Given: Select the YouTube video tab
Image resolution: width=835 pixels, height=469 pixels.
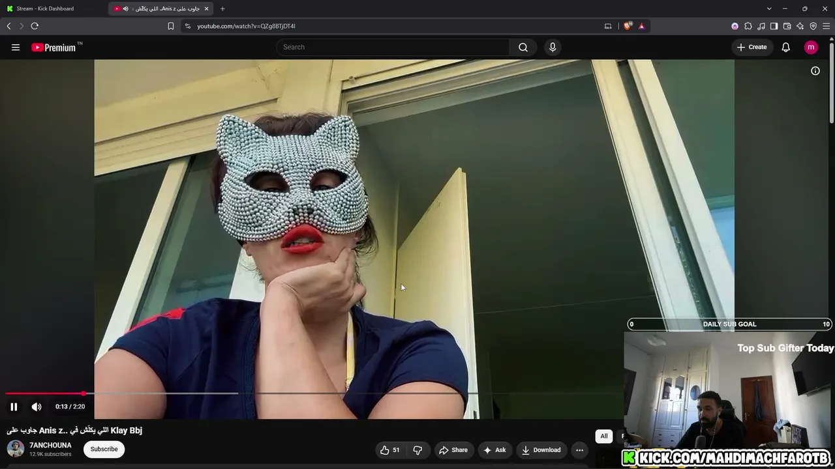Looking at the screenshot, I should tap(162, 8).
